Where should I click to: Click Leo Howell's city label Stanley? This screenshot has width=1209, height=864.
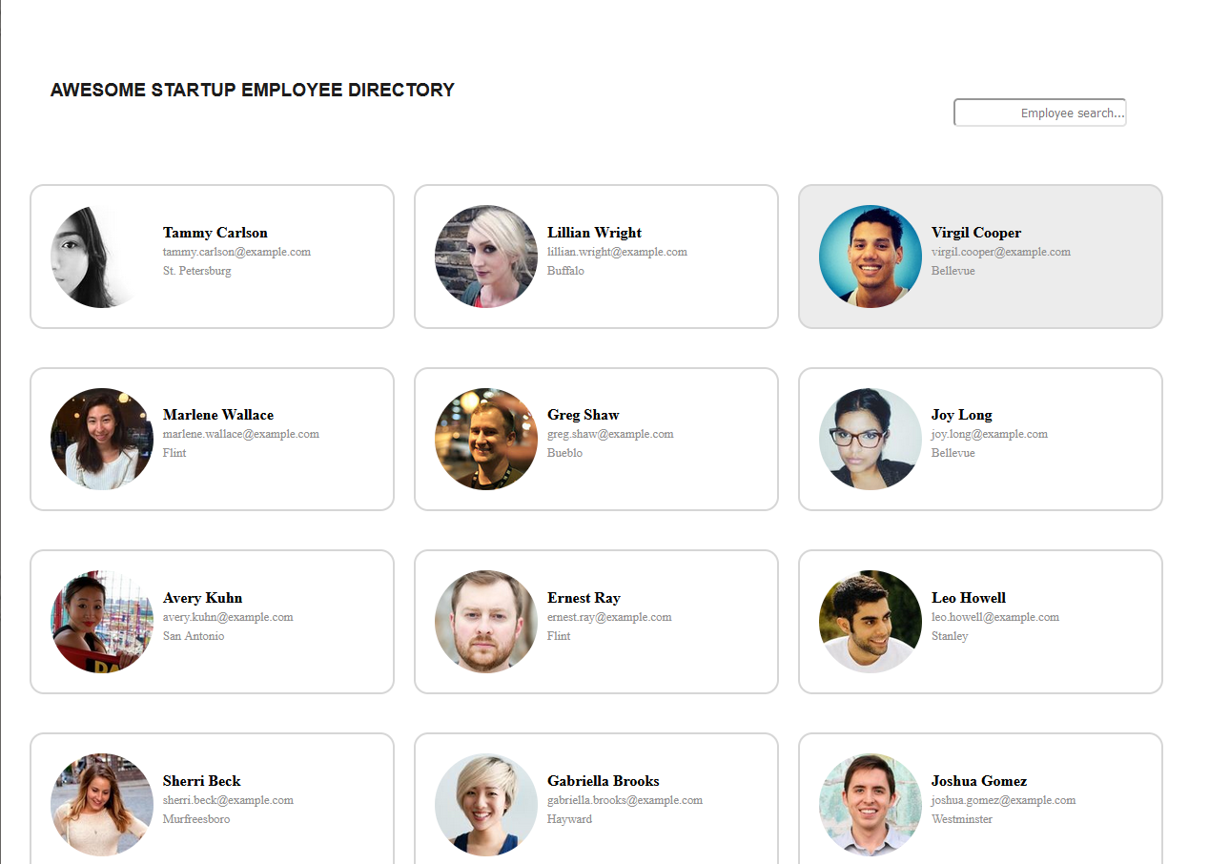coord(950,636)
